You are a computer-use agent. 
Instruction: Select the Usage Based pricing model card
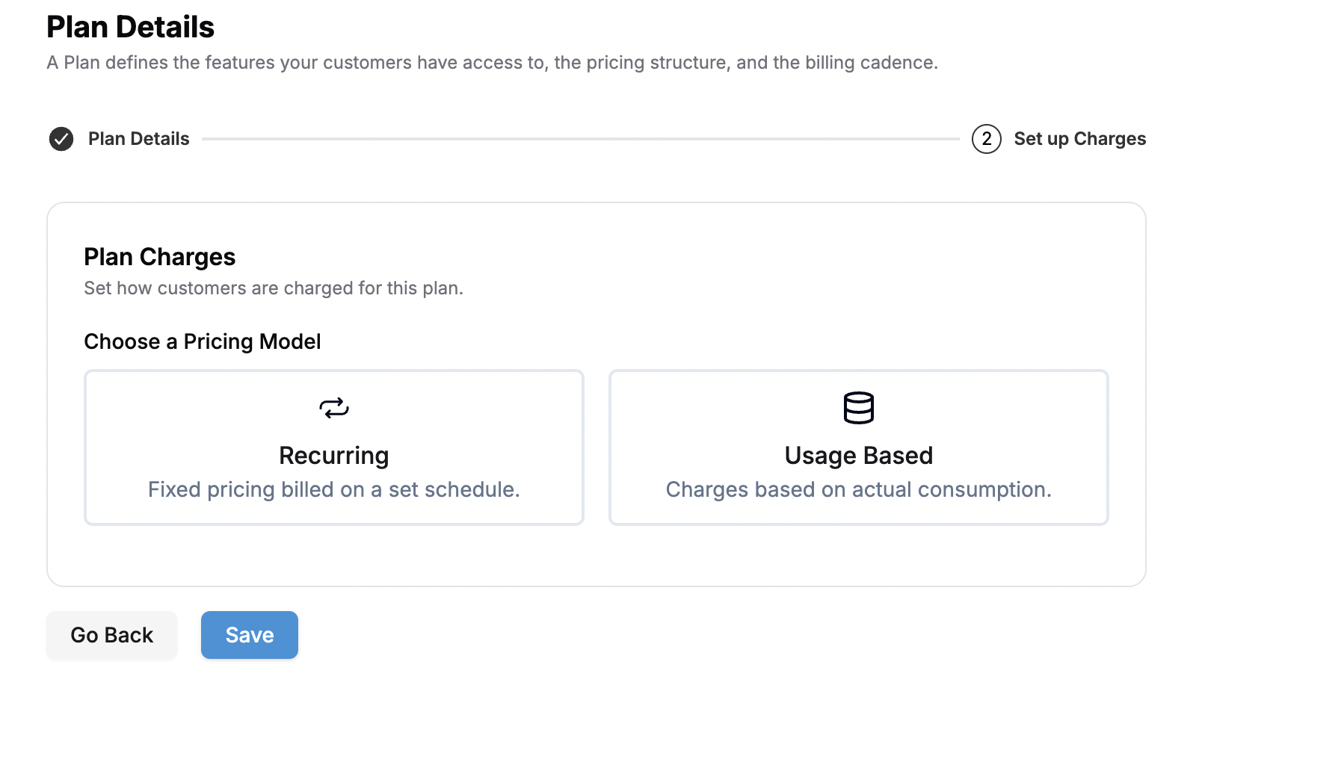(x=858, y=447)
